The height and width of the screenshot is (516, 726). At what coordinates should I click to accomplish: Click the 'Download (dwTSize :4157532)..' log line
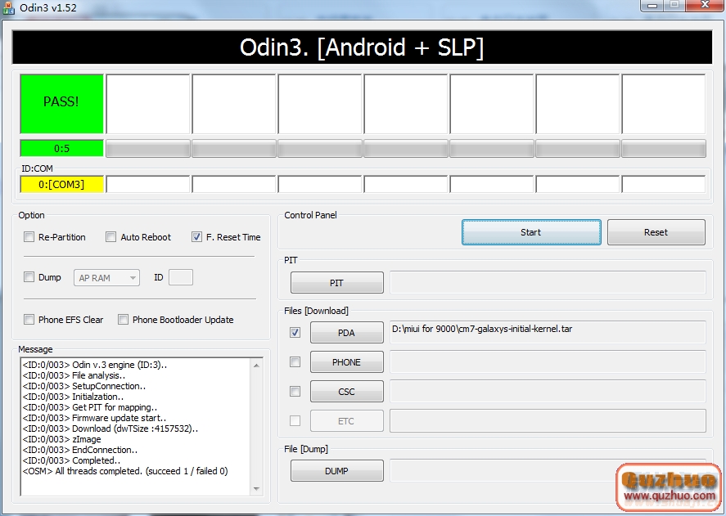pos(110,429)
